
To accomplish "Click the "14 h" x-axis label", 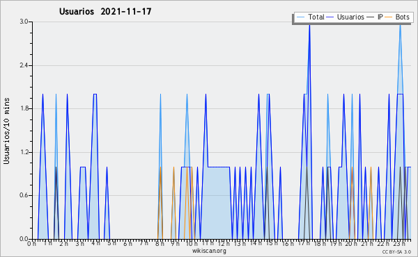I will point(256,243).
